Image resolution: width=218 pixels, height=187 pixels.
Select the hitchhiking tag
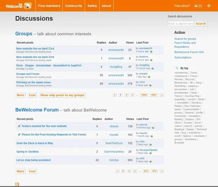click(x=180, y=86)
